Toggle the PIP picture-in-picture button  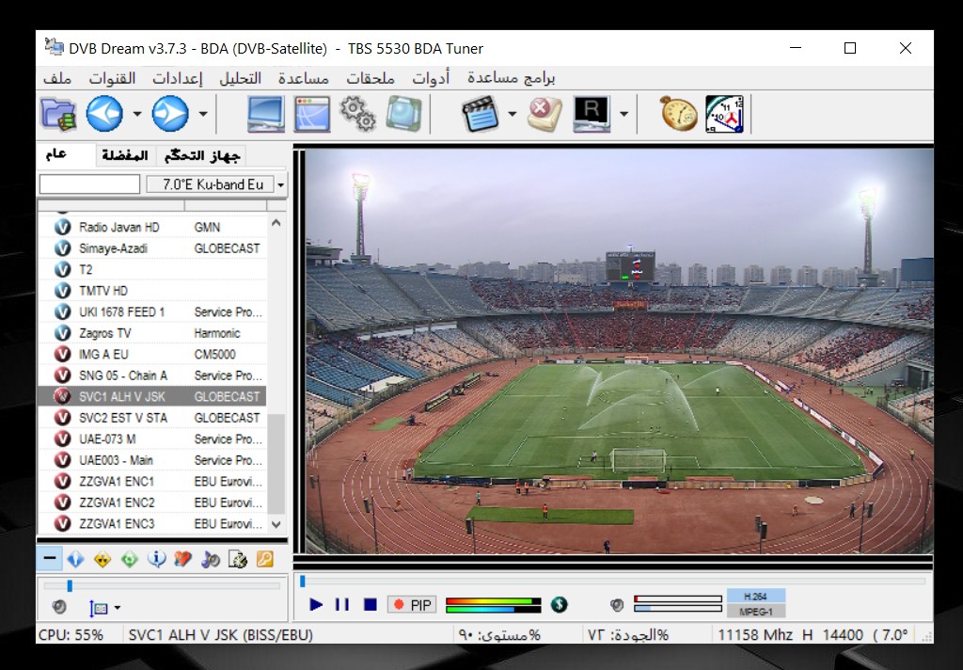click(412, 604)
